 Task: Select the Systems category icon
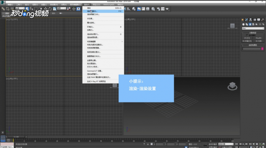pyautogui.click(x=263, y=24)
